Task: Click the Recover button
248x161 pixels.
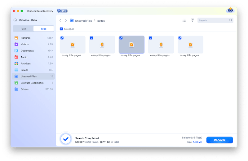Action: 219,140
